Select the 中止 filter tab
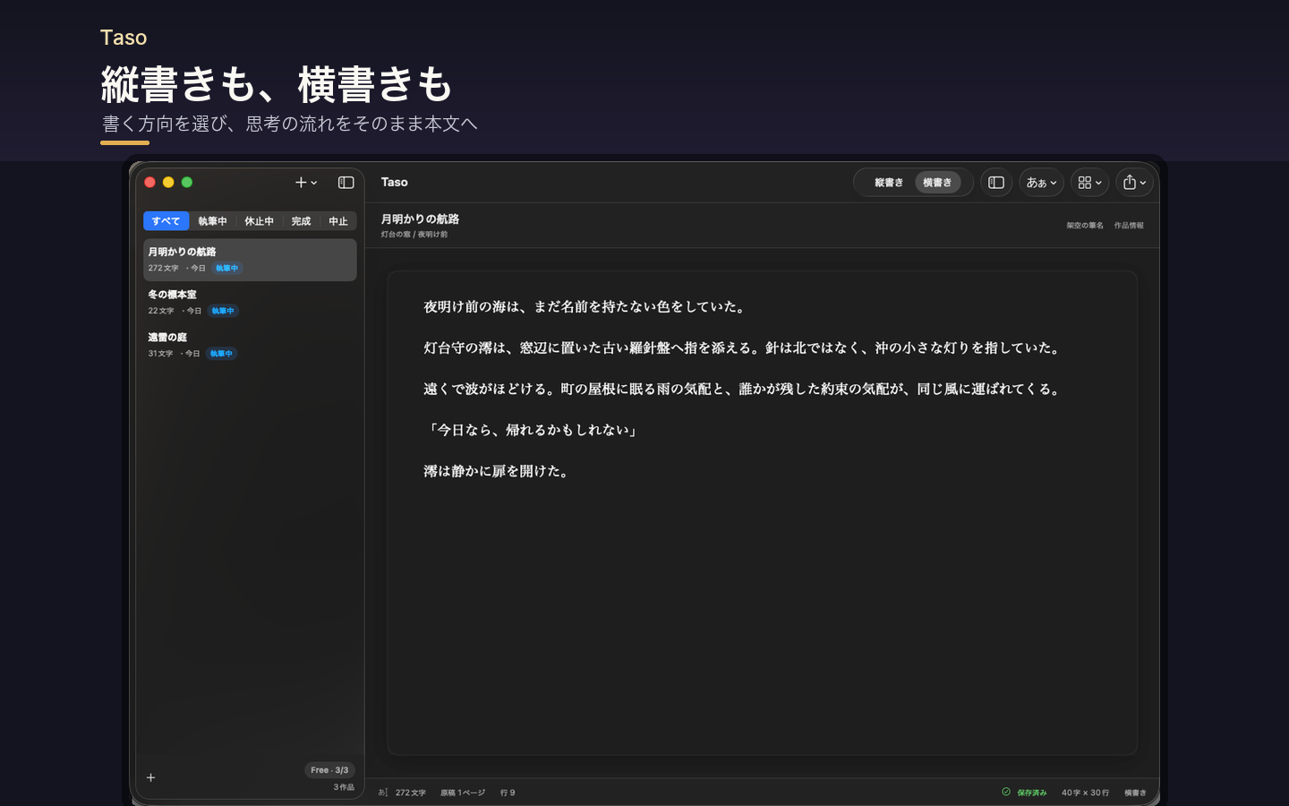Image resolution: width=1289 pixels, height=806 pixels. pyautogui.click(x=338, y=221)
